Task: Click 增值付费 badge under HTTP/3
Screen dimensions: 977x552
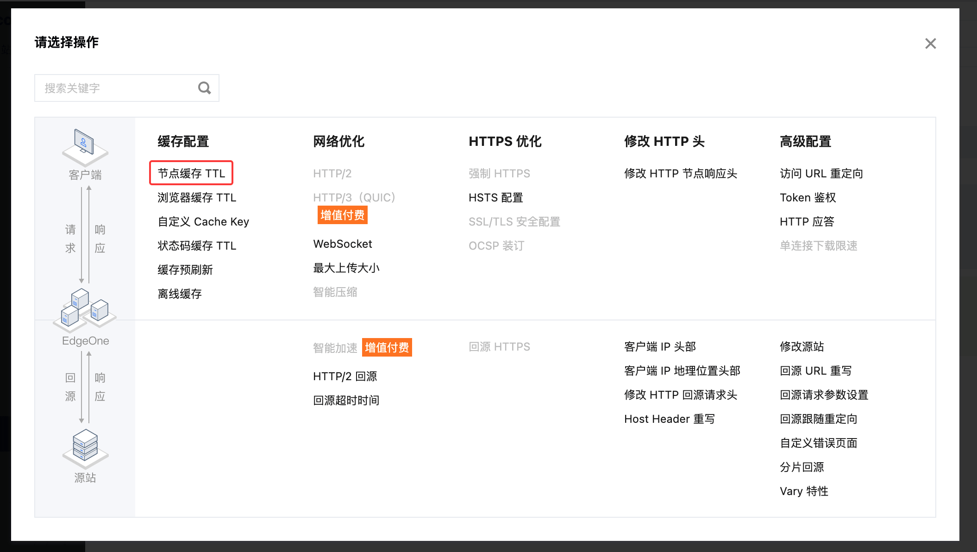Action: pos(343,215)
